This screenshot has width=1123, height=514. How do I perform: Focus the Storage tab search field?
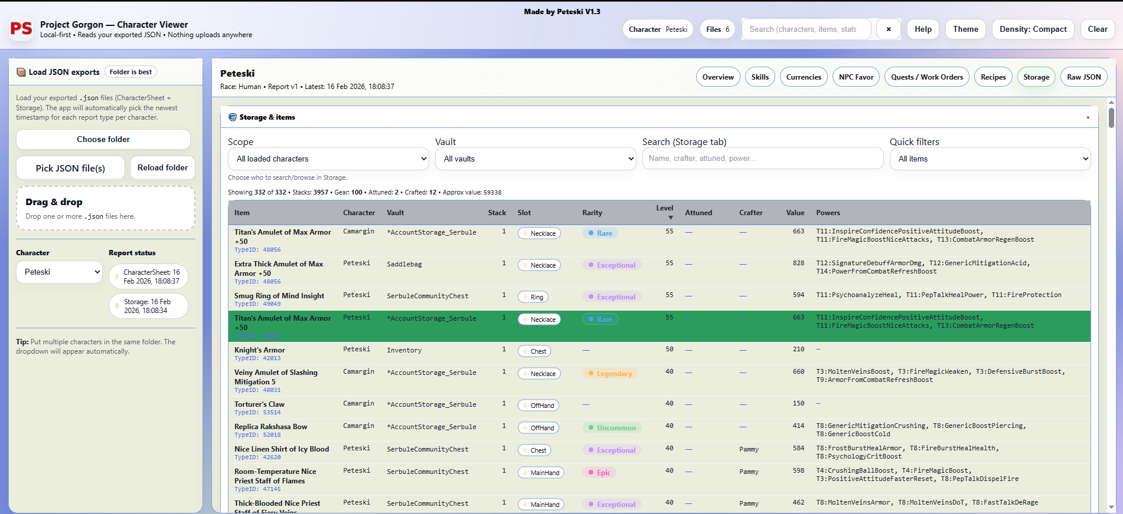[x=763, y=159]
